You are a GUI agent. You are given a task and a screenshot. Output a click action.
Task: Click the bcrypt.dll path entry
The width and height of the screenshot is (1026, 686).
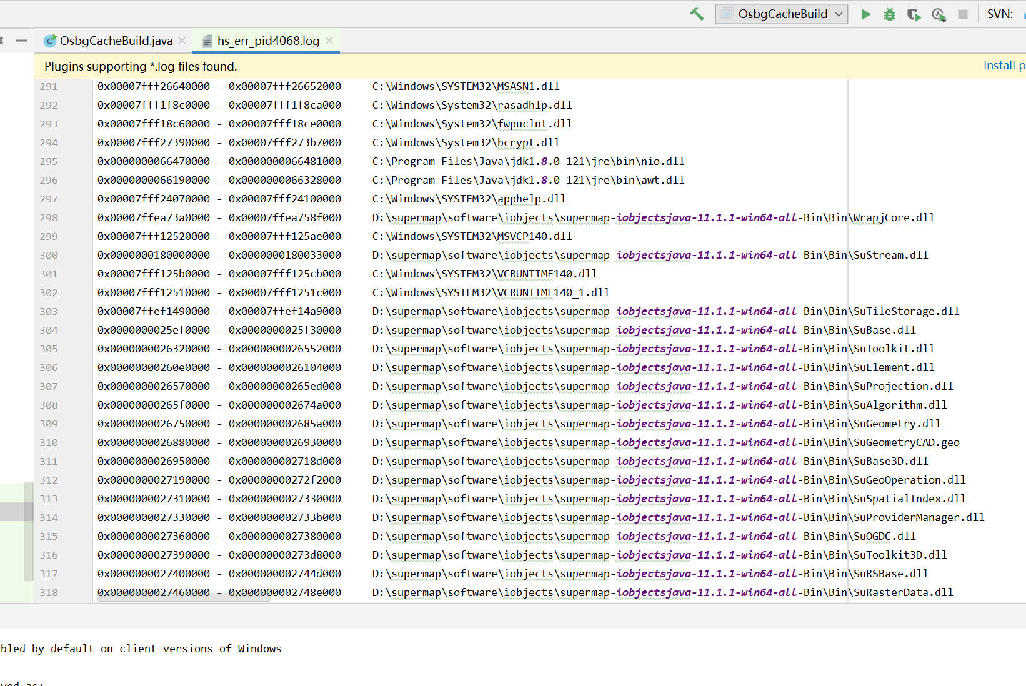[466, 142]
